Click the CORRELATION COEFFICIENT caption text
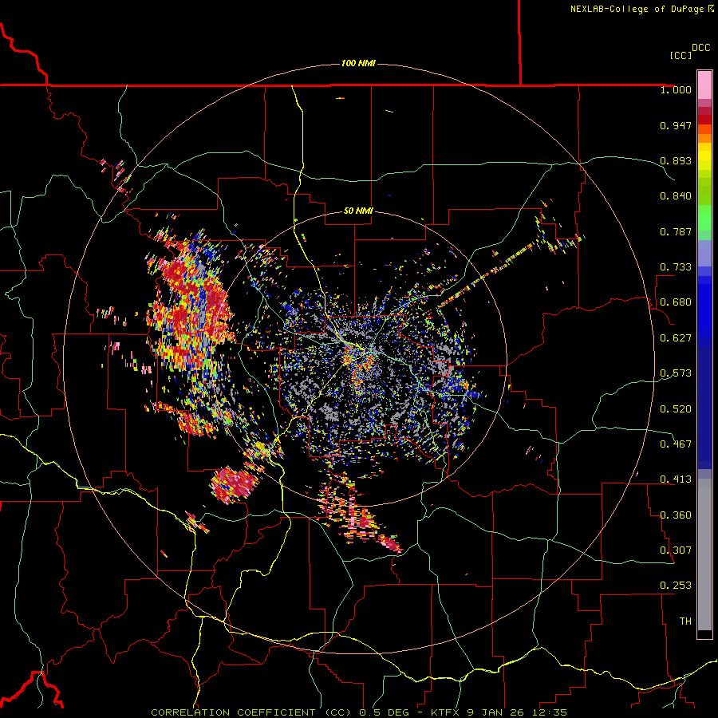This screenshot has height=718, width=718. pyautogui.click(x=251, y=712)
